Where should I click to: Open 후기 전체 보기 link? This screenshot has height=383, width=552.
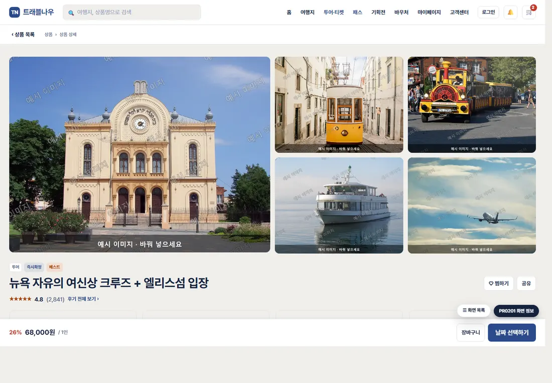click(x=83, y=299)
